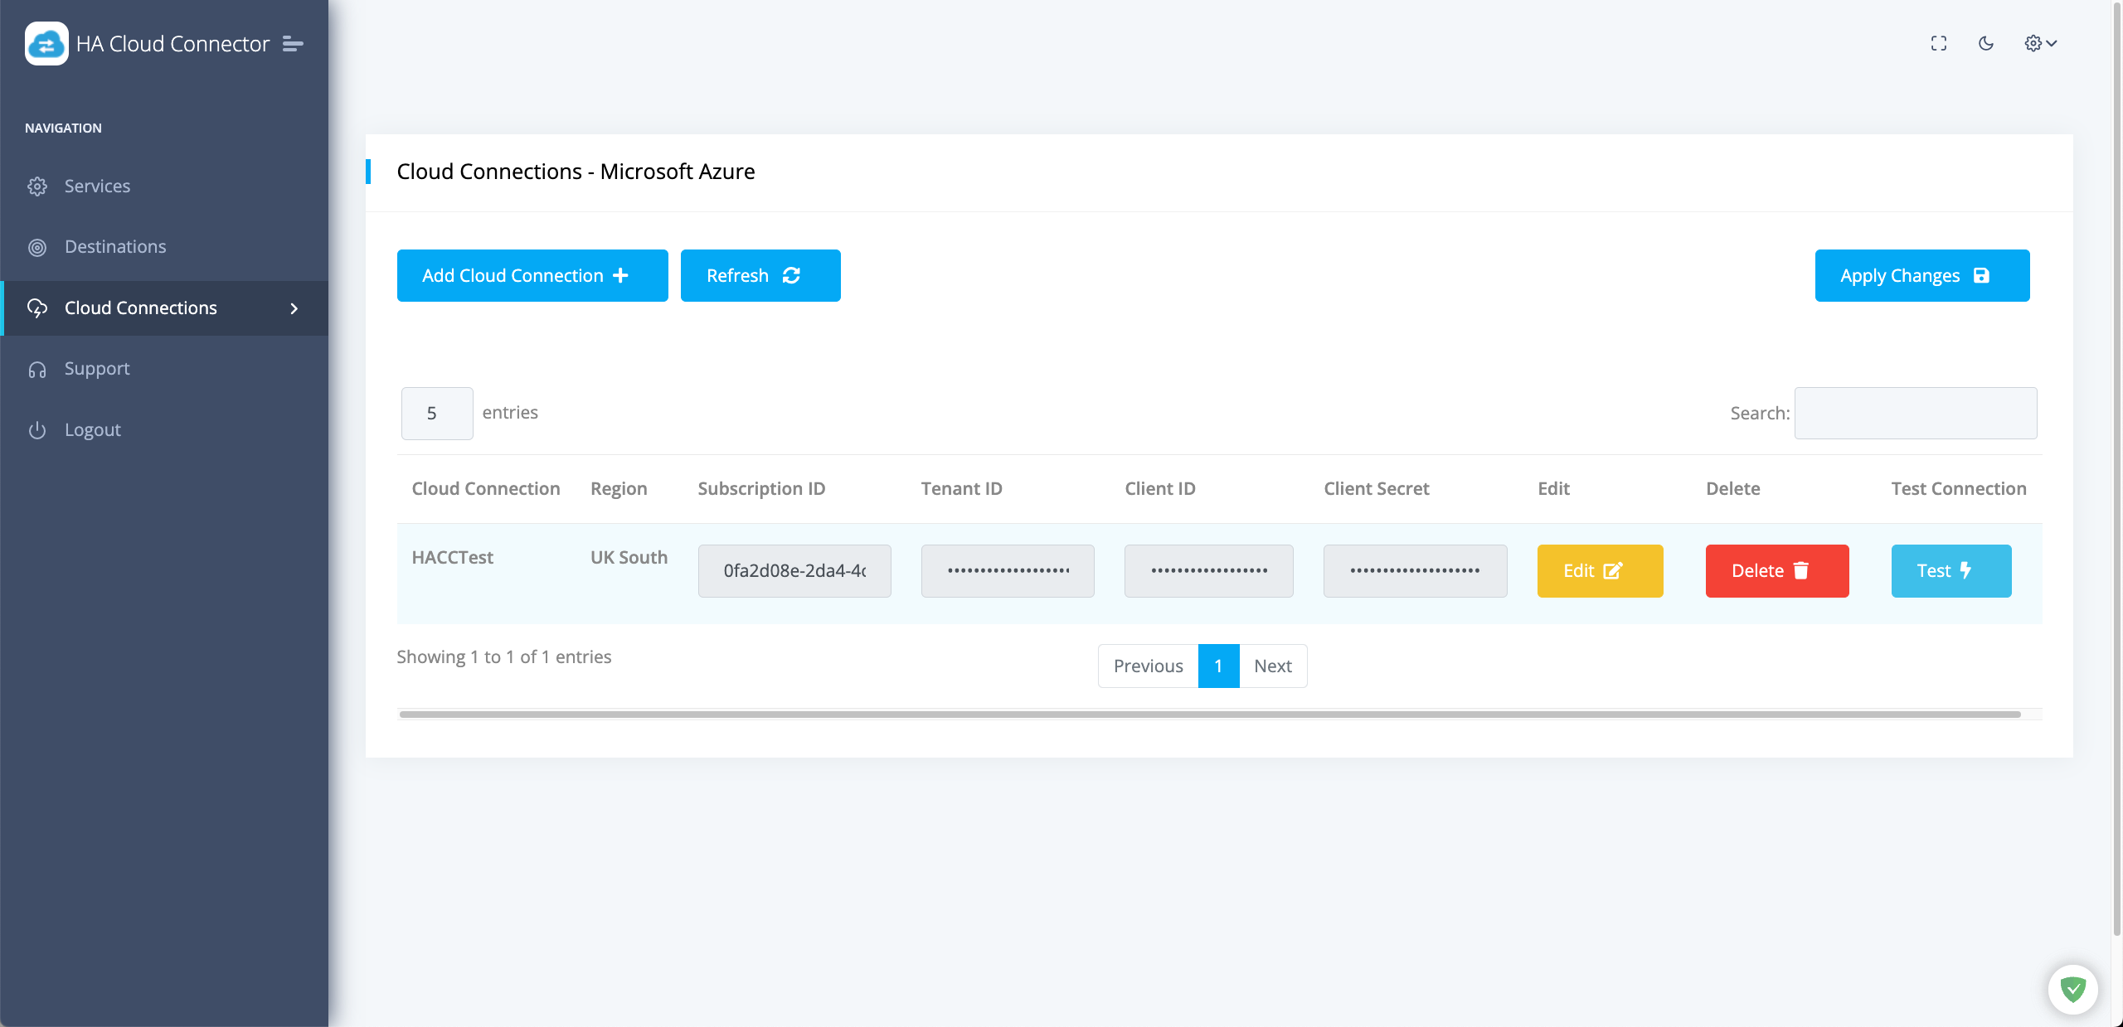Sort by Subscription ID column header

(x=761, y=489)
